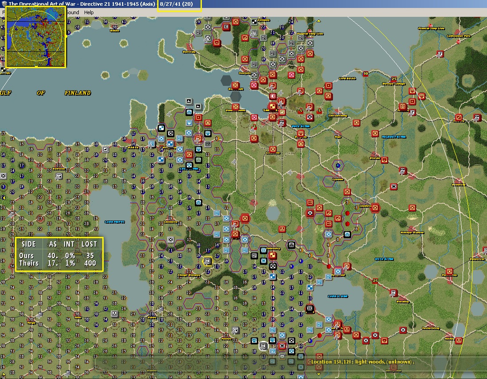This screenshot has height=379, width=487.
Task: Click the 'Ours' row in air results panel
Action: [58, 255]
